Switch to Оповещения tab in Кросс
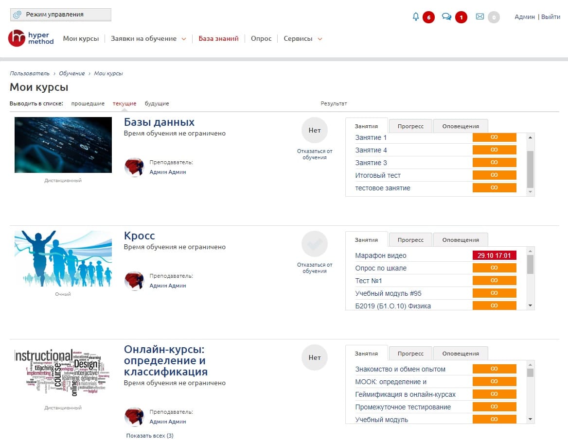This screenshot has height=440, width=568. pos(461,240)
